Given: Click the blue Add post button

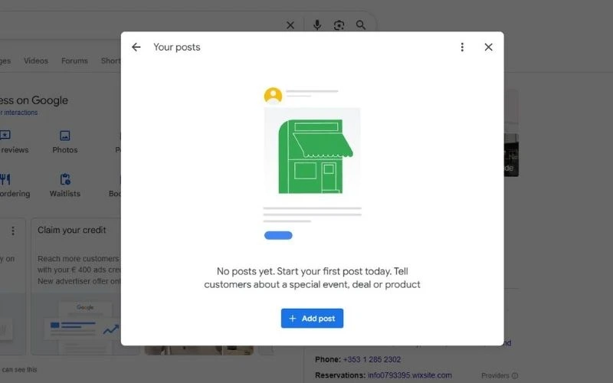Looking at the screenshot, I should click(x=312, y=319).
